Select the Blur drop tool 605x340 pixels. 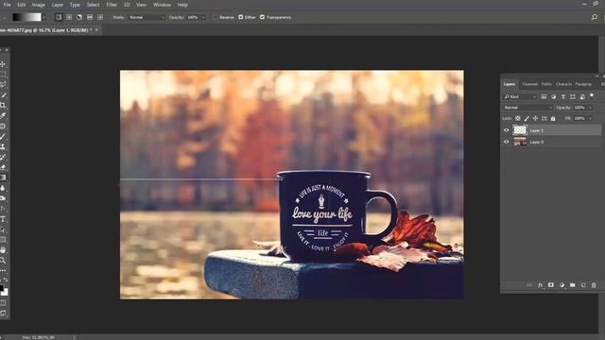(3, 188)
